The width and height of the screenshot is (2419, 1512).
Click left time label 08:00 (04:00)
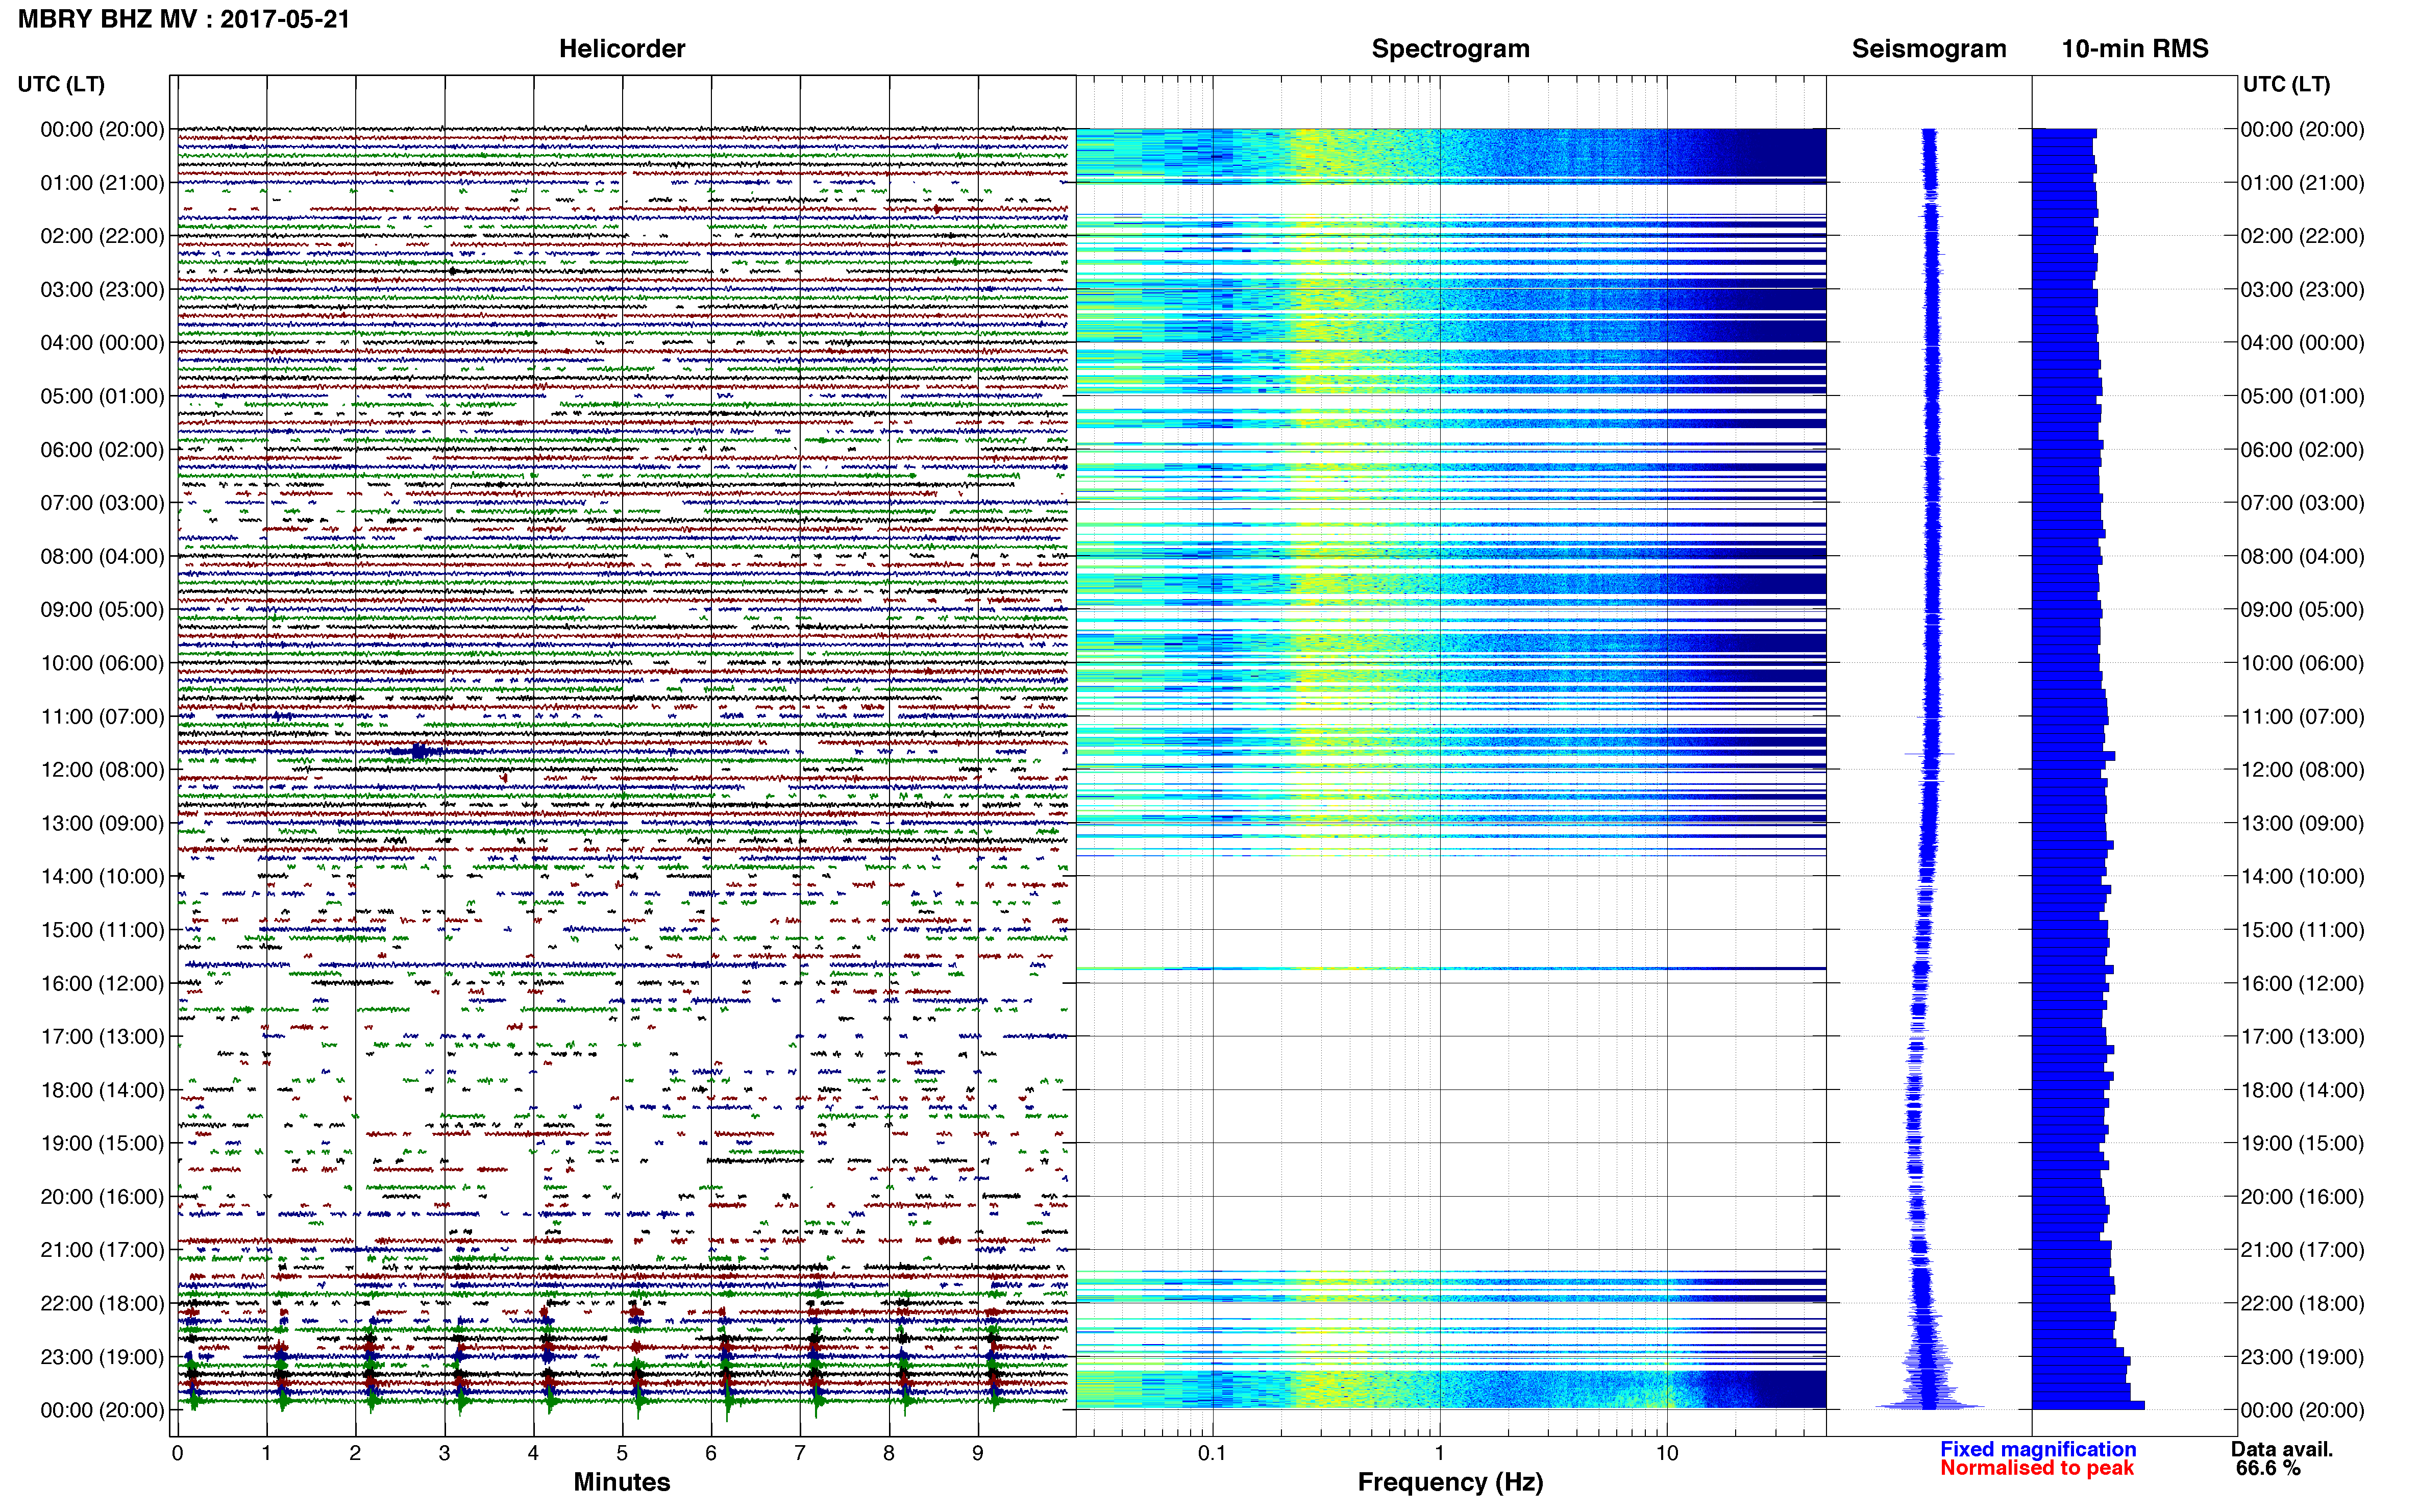[x=102, y=556]
